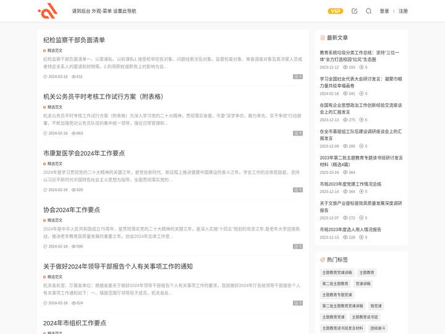Viewport: 445px width, 334px height.
Task: Click views eye icon showing 590
Action: (74, 246)
